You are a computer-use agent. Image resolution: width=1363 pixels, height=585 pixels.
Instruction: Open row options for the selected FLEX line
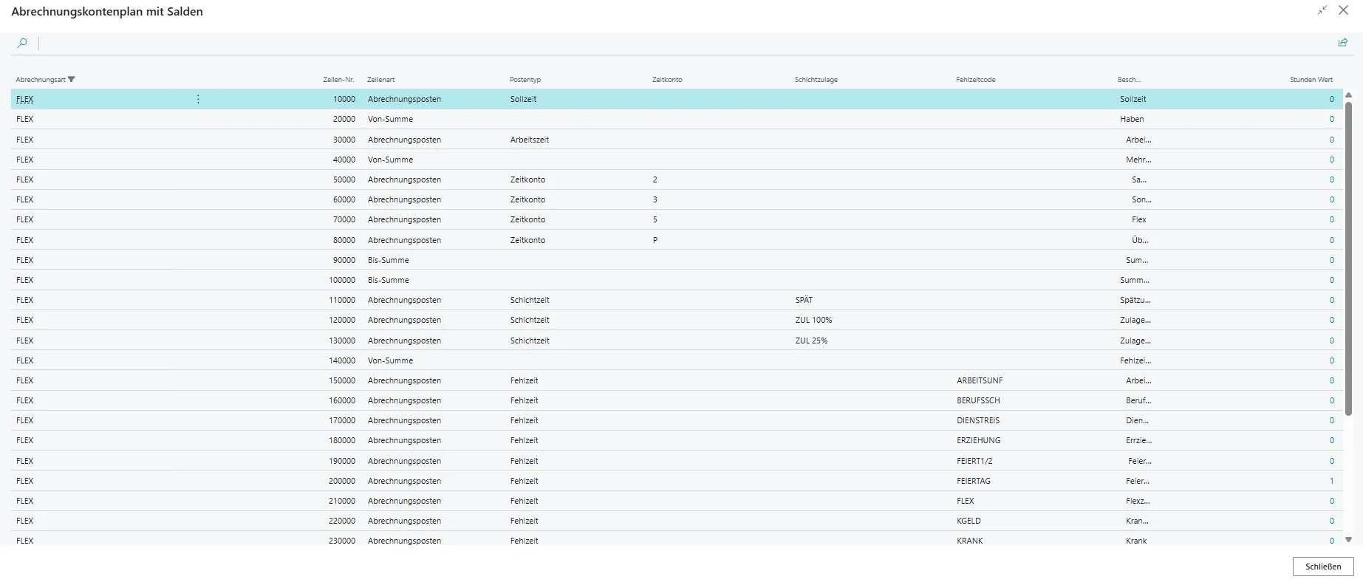click(198, 99)
